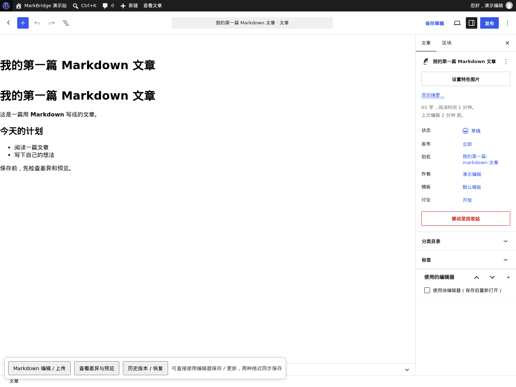Change template 默认模板
This screenshot has height=387, width=516.
(x=472, y=187)
